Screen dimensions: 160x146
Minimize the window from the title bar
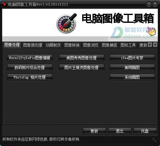pos(149,4)
